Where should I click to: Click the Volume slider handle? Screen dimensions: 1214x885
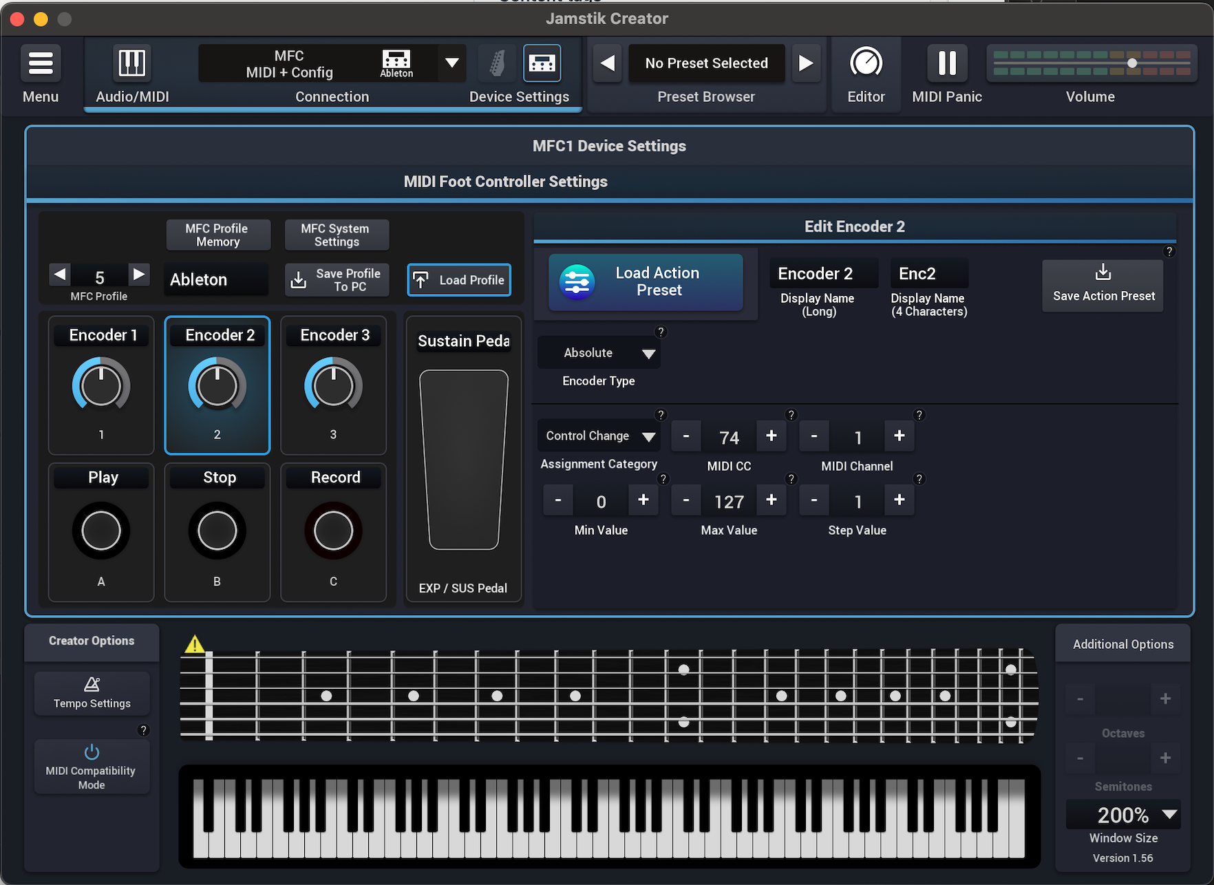pyautogui.click(x=1132, y=63)
